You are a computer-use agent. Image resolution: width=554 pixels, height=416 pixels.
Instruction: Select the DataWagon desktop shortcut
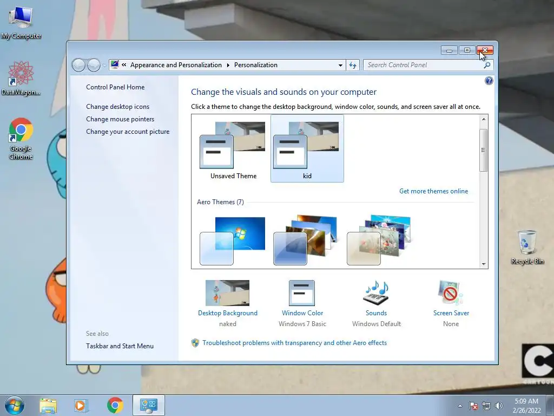click(21, 78)
